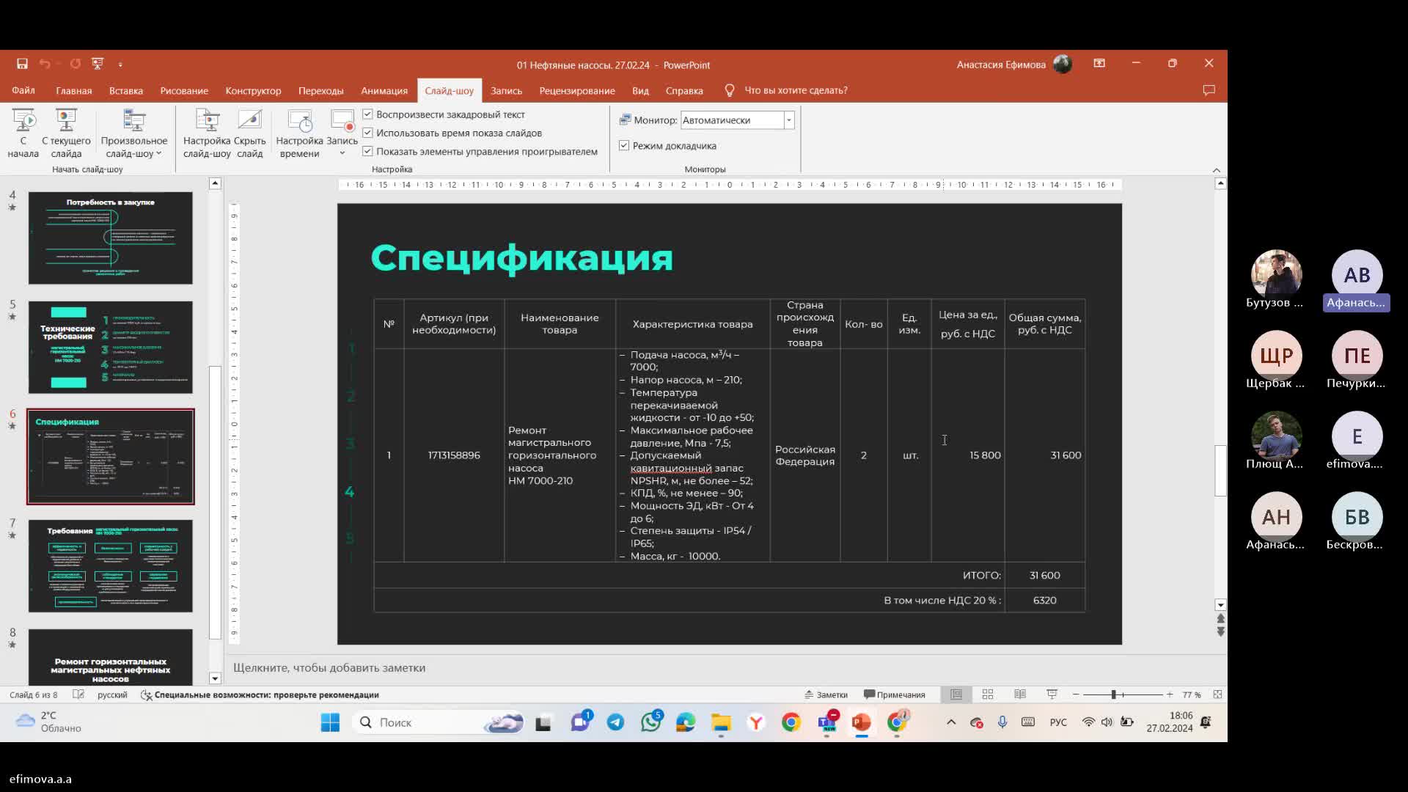Open Telegram from the taskbar

615,722
